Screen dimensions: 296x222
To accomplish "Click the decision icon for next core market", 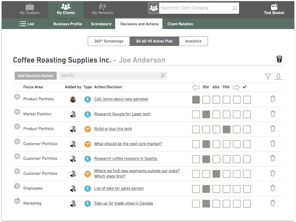I will click(x=88, y=144).
